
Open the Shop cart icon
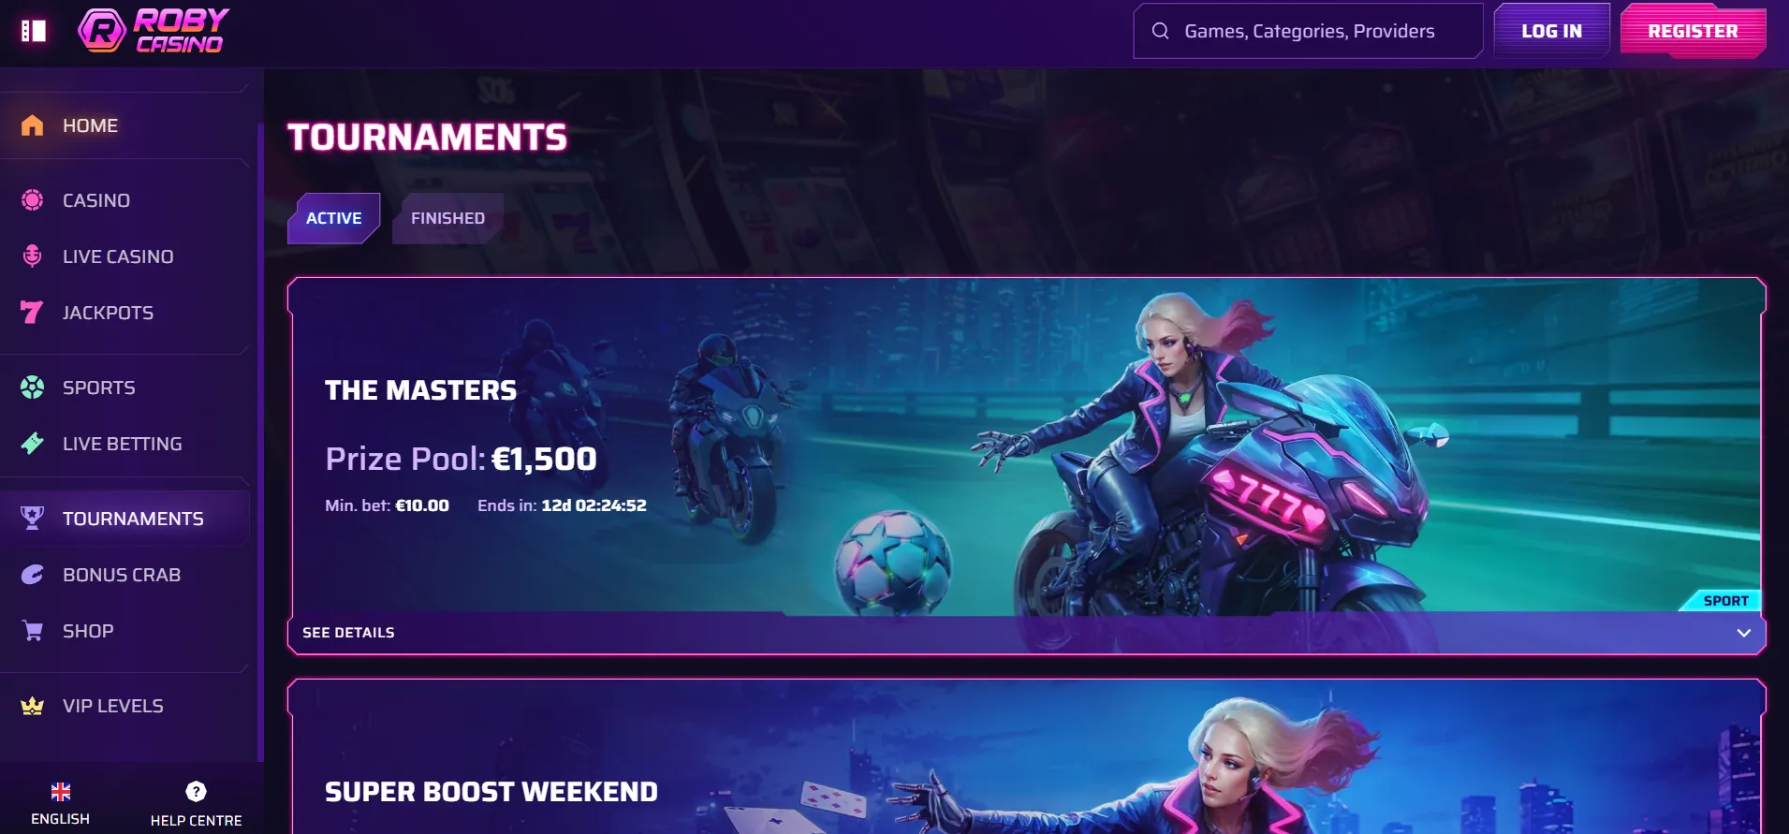click(32, 631)
